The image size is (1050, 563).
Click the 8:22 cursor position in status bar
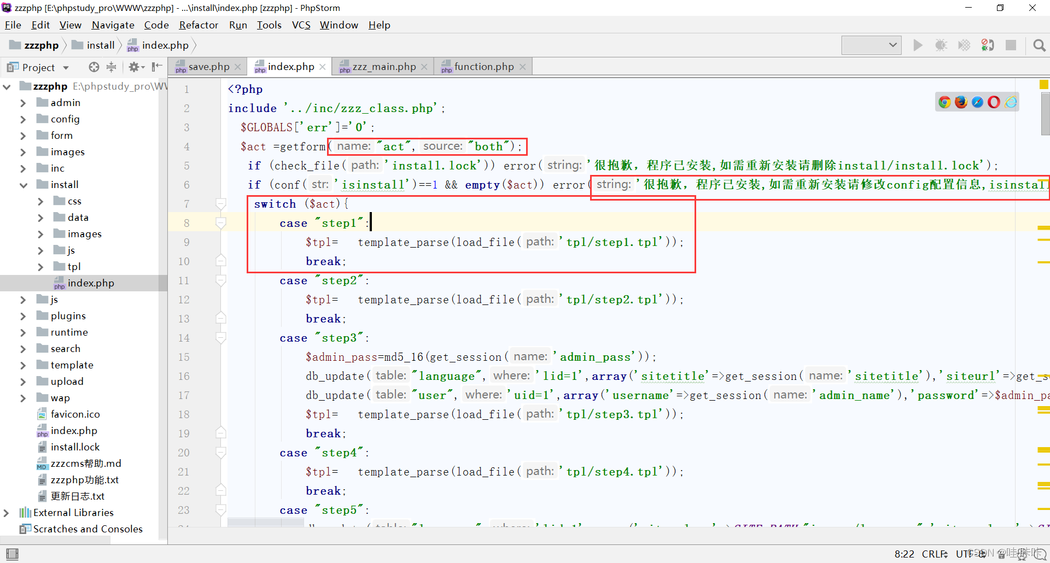(x=904, y=554)
